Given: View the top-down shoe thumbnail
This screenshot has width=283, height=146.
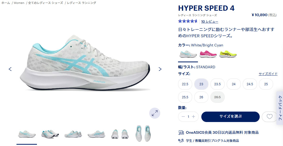Looking at the screenshot, I should coord(143,133).
